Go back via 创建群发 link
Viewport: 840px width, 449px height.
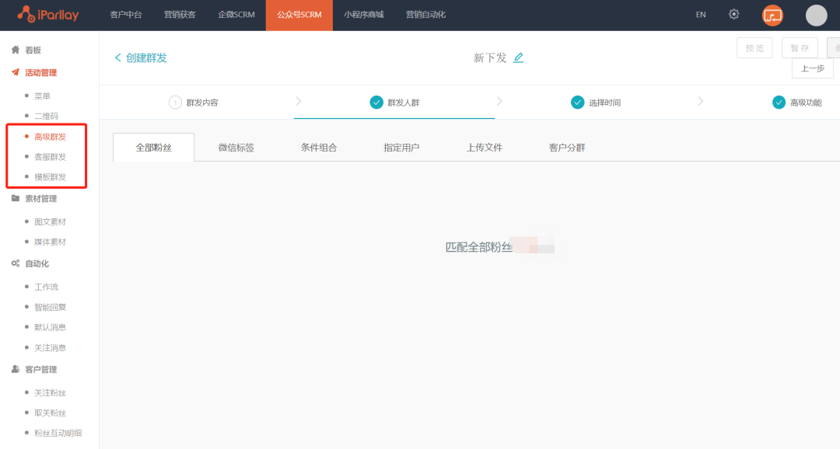[146, 57]
